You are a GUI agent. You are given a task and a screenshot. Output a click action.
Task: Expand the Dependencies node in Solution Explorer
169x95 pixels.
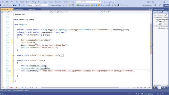click(x=157, y=22)
